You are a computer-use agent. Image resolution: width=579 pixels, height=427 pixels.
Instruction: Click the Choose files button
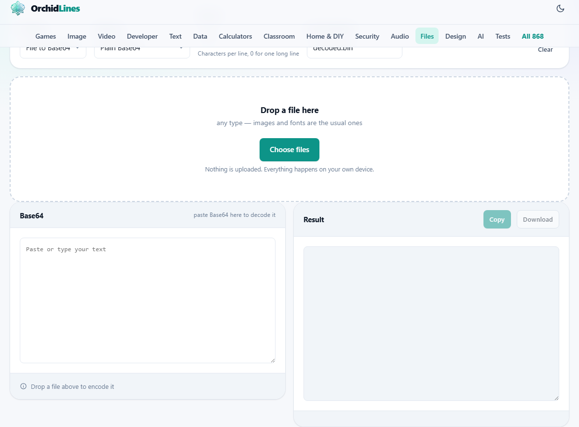click(289, 150)
